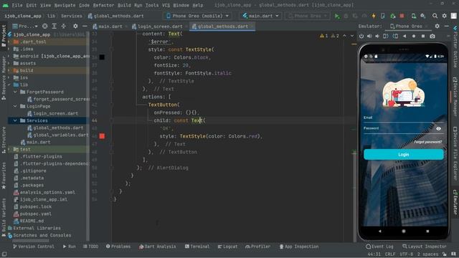
Task: Click CRLF line separator in status bar
Action: 389,254
